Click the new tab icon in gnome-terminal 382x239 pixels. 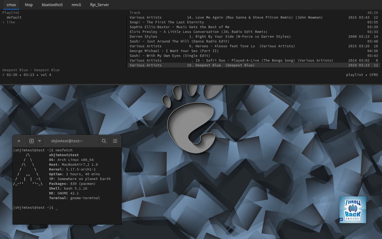click(31, 141)
